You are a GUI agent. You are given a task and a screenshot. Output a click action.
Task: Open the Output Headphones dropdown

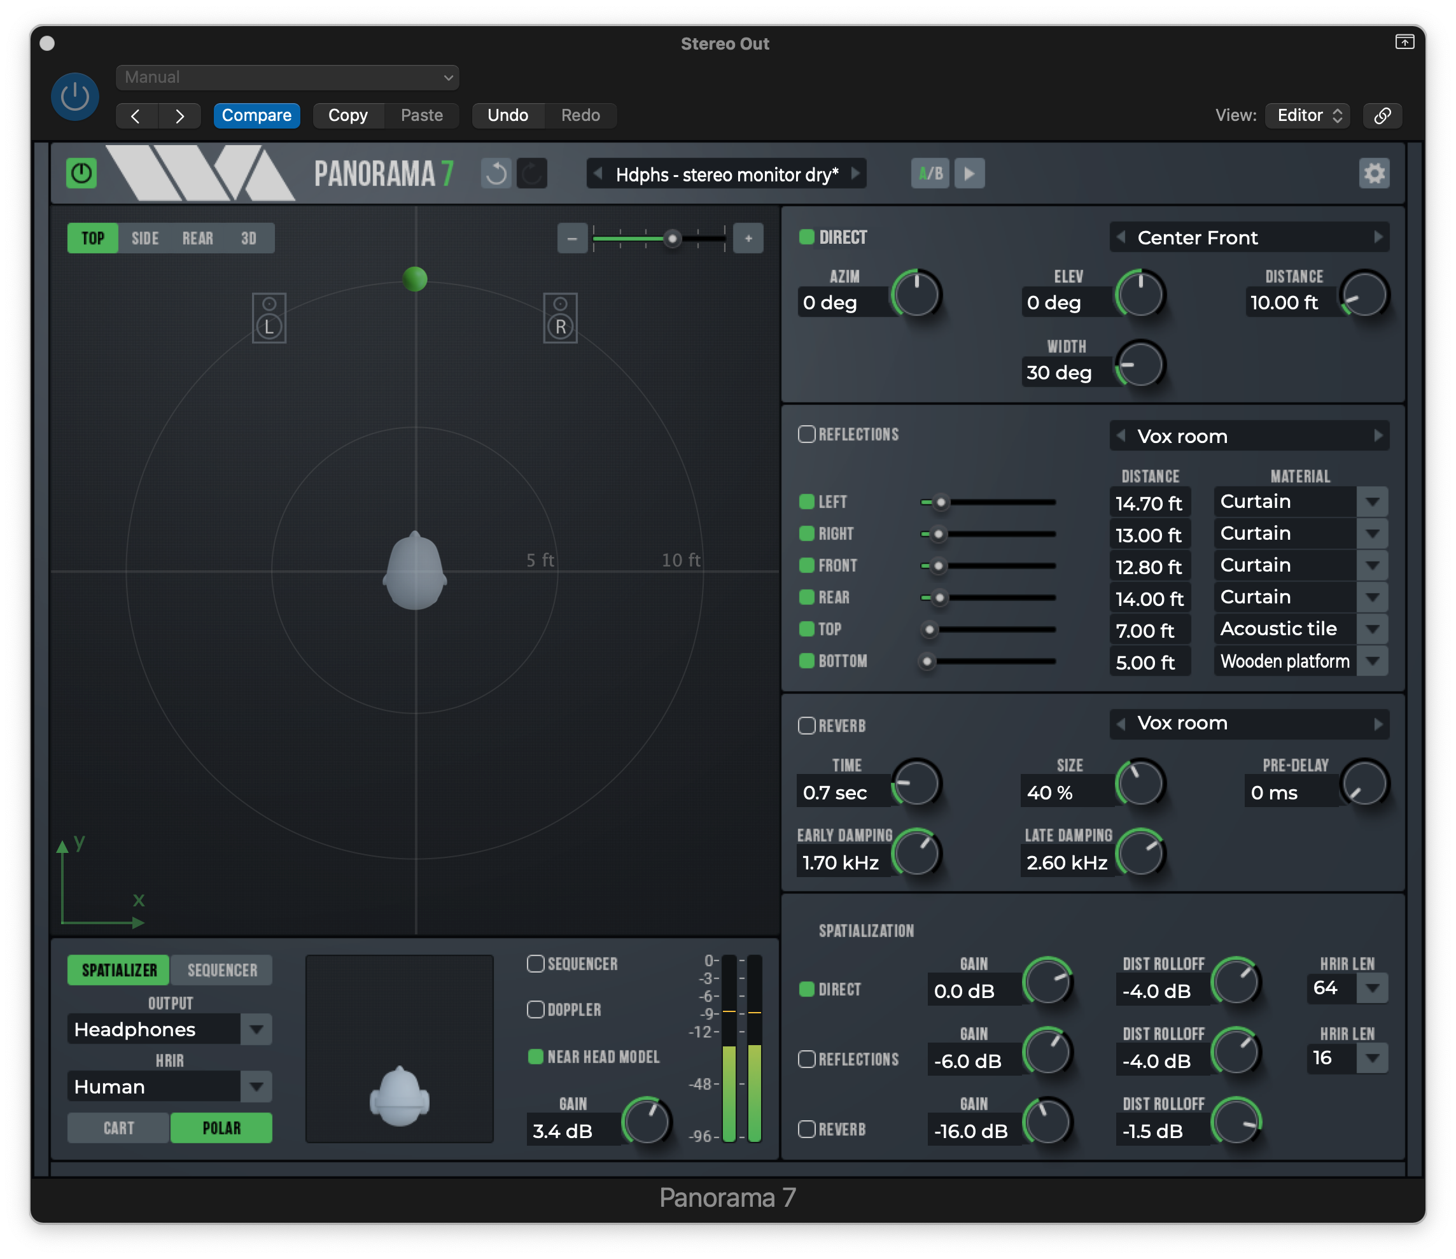click(x=256, y=1029)
